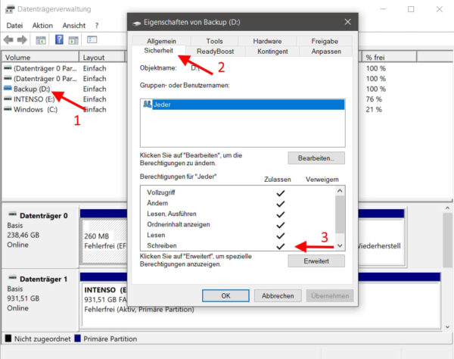Image resolution: width=454 pixels, height=359 pixels.
Task: Select the INTENSO (E:) volume row
Action: click(x=34, y=99)
